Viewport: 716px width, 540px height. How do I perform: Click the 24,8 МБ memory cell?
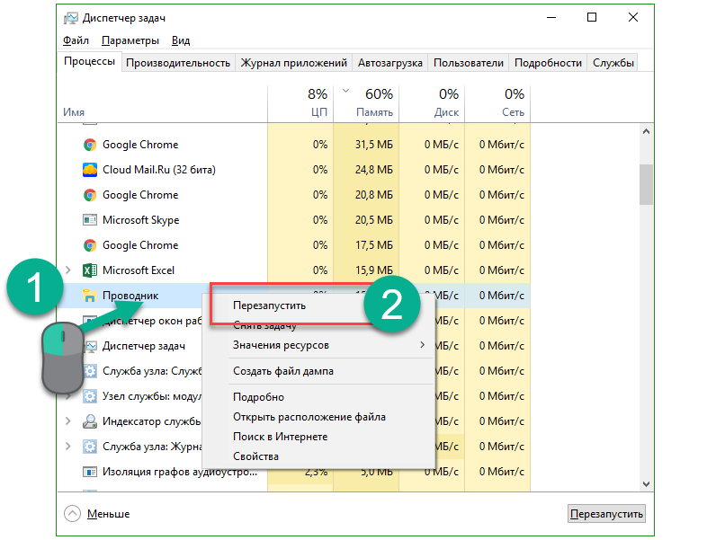click(x=366, y=170)
